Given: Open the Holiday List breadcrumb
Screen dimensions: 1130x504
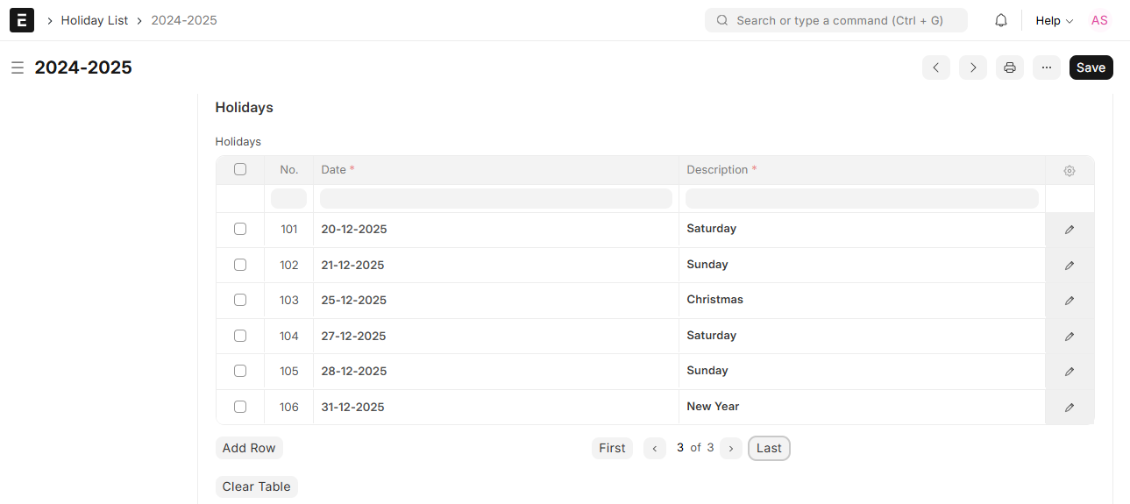Looking at the screenshot, I should (95, 20).
